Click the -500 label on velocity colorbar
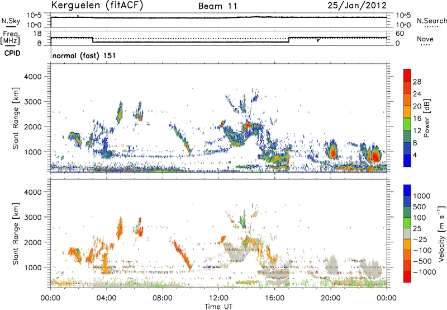This screenshot has height=310, width=447. 422,261
